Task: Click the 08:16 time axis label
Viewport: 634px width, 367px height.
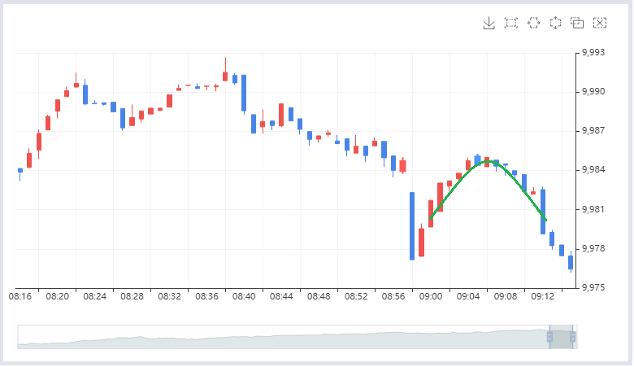Action: pyautogui.click(x=20, y=296)
